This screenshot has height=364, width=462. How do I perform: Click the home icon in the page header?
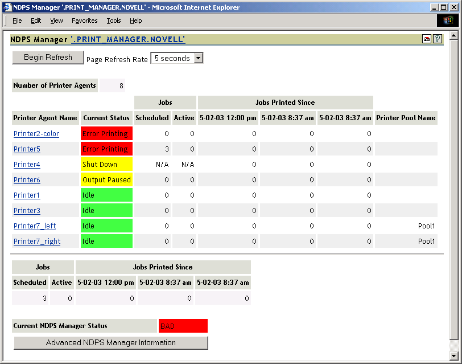point(426,39)
